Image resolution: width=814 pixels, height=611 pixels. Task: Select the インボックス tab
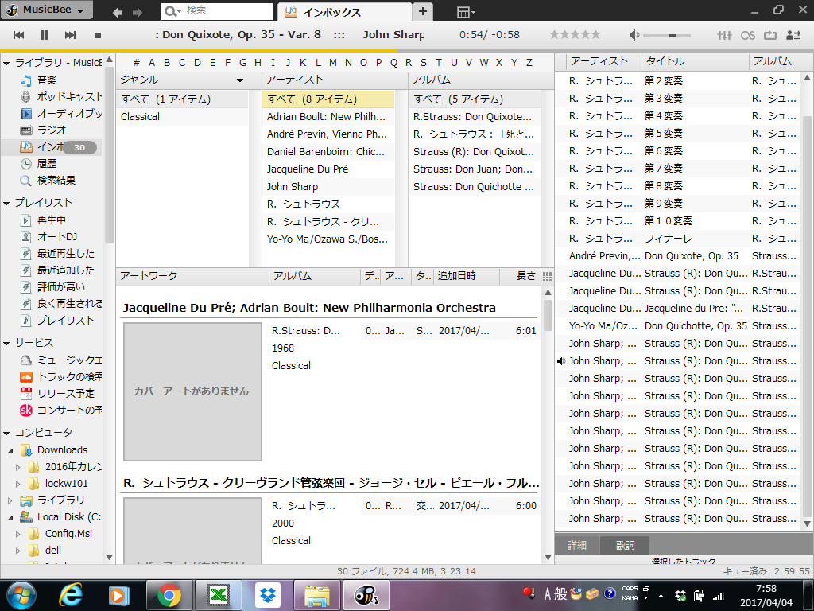[345, 11]
